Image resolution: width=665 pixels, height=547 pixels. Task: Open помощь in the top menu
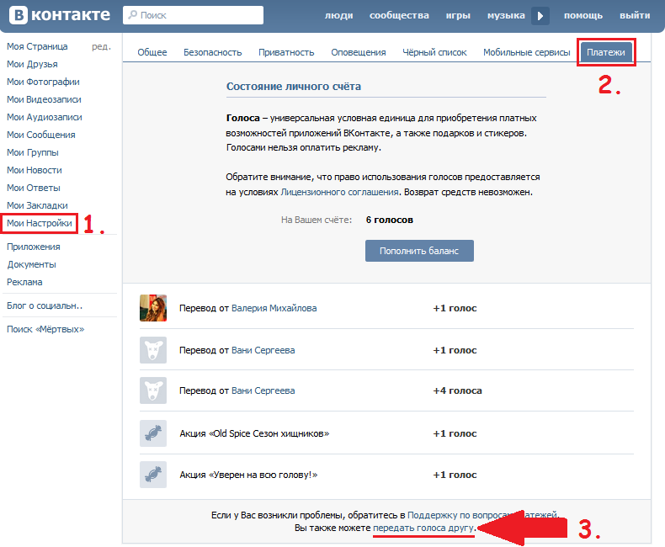[583, 15]
